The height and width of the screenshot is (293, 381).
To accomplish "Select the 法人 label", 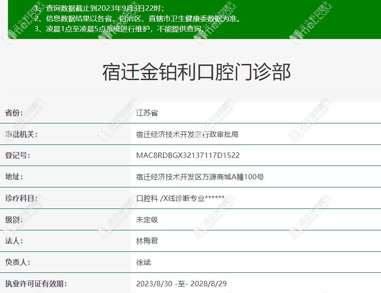I will (14, 241).
